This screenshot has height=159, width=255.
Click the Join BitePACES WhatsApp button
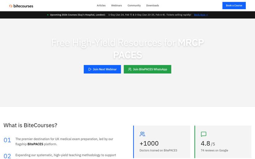pyautogui.click(x=147, y=69)
